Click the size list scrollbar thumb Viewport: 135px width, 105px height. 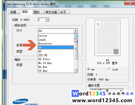click(76, 49)
